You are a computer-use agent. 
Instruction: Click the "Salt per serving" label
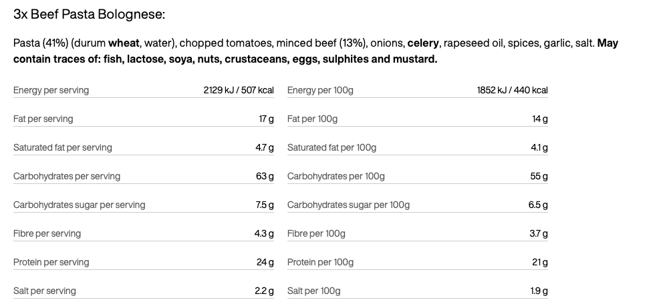45,291
